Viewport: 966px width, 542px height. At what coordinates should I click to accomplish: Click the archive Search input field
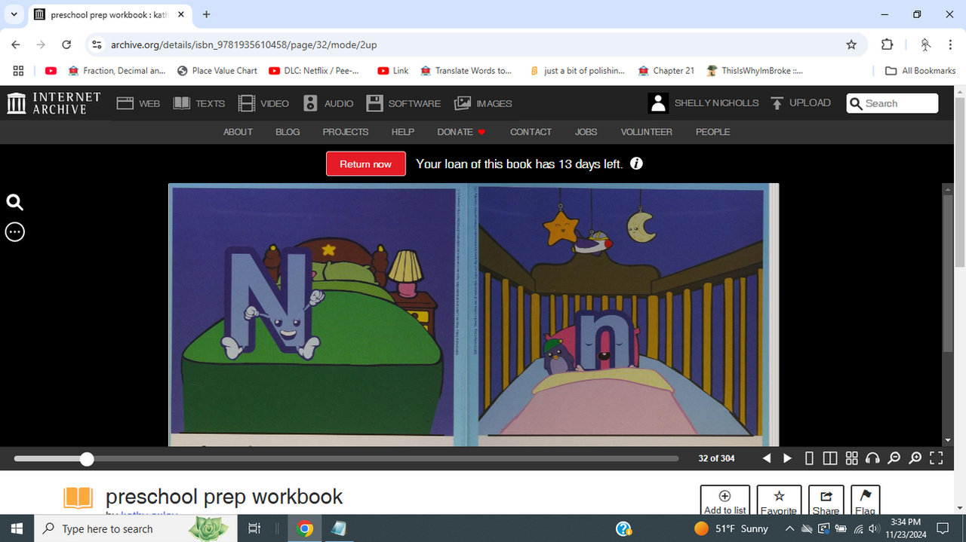coord(893,103)
